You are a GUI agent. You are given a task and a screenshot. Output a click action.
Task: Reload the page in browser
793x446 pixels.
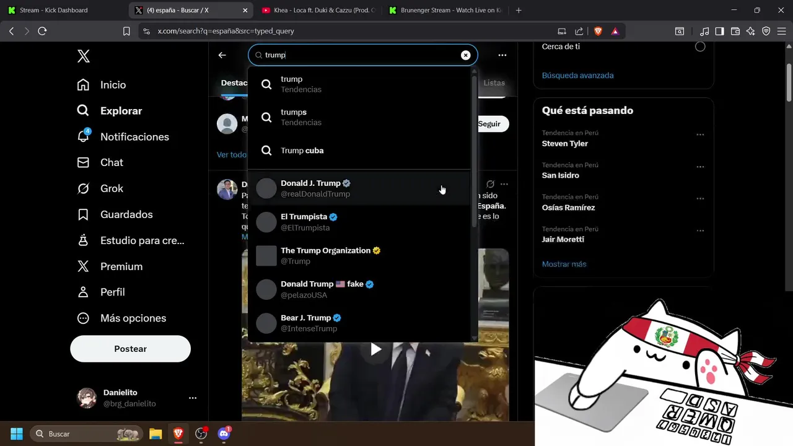pos(42,31)
